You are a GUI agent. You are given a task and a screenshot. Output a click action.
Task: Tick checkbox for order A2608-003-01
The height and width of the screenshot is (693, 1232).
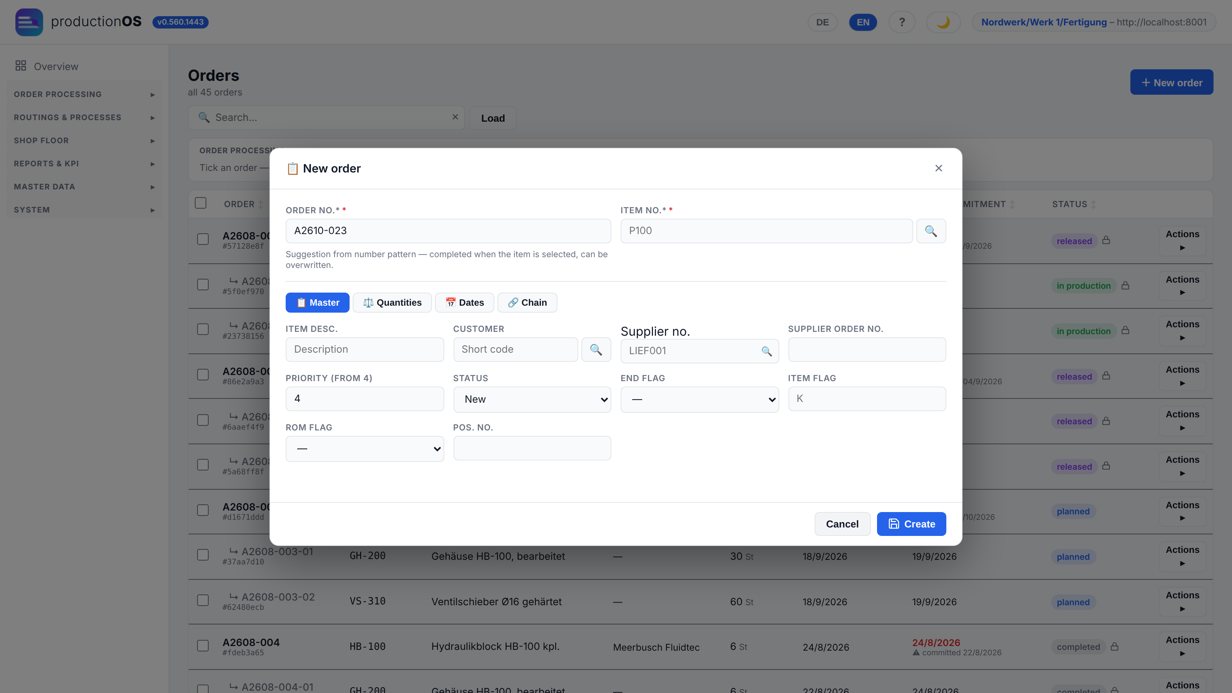click(203, 555)
